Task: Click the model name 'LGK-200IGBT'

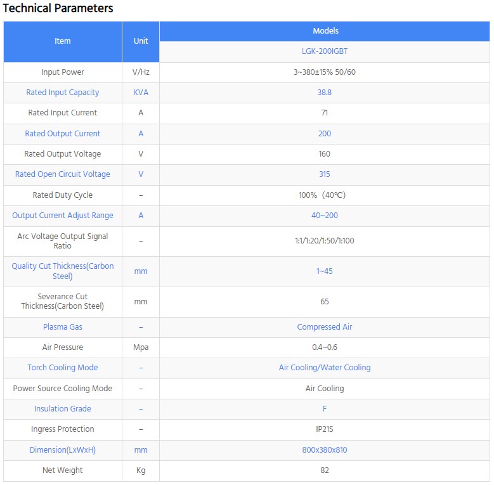Action: 325,51
